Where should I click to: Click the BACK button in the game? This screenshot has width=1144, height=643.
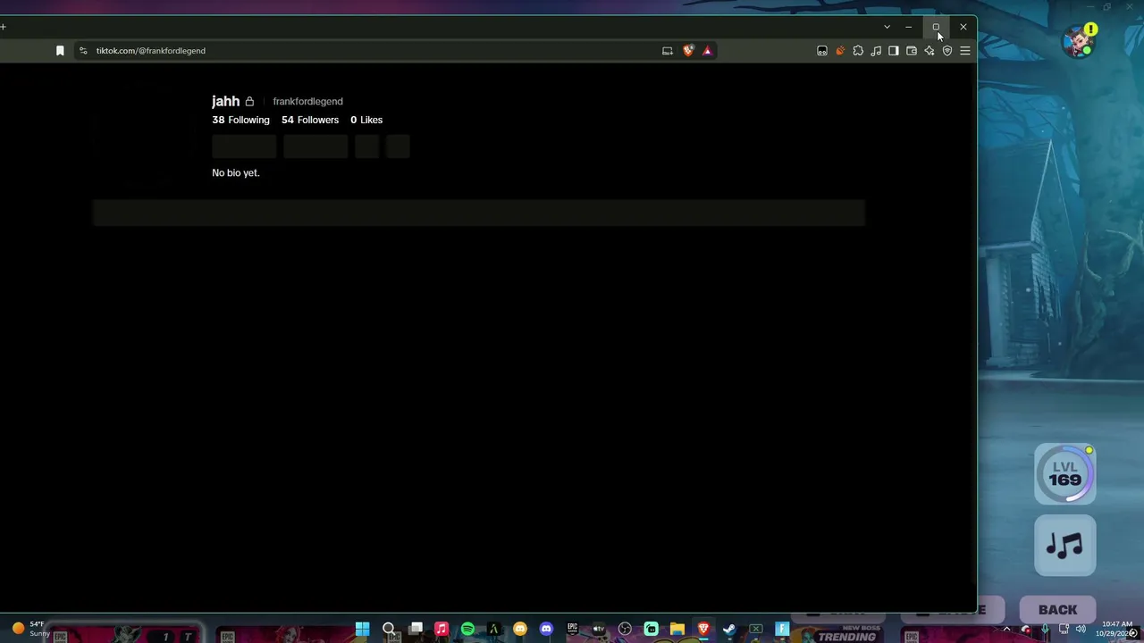(1057, 610)
